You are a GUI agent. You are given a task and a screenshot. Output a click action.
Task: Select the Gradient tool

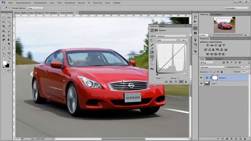(9, 40)
